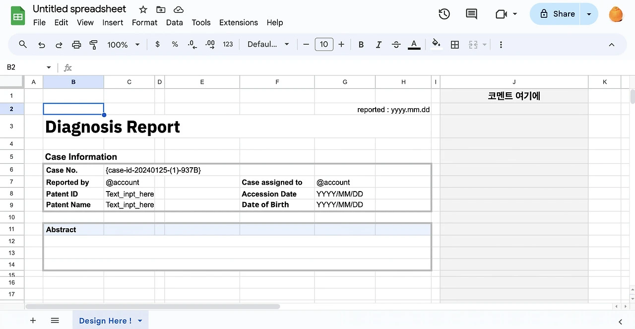Image resolution: width=635 pixels, height=329 pixels.
Task: Open the Extensions menu
Action: click(x=239, y=22)
